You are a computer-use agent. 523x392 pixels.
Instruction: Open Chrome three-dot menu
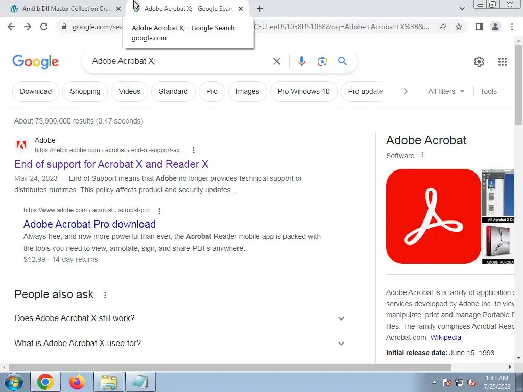coord(512,27)
